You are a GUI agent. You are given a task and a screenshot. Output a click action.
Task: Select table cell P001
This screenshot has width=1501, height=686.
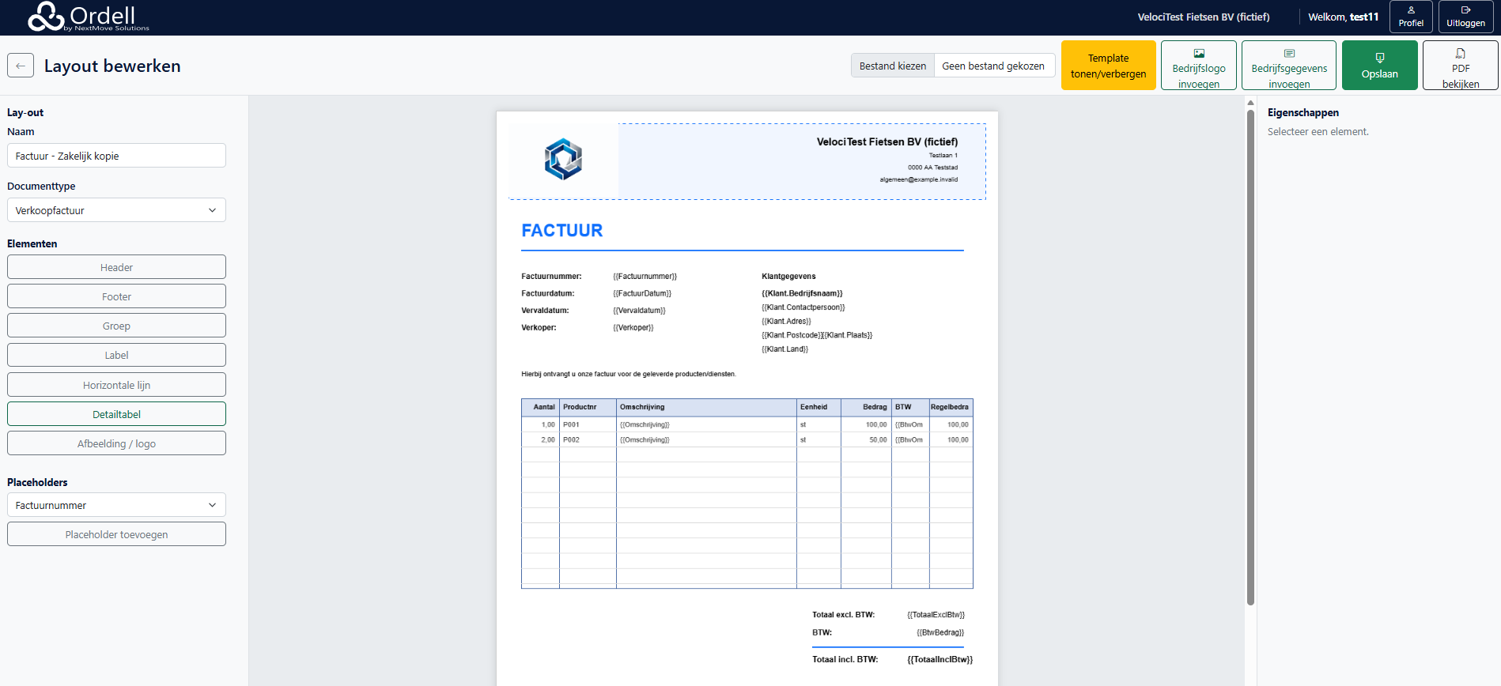point(588,424)
